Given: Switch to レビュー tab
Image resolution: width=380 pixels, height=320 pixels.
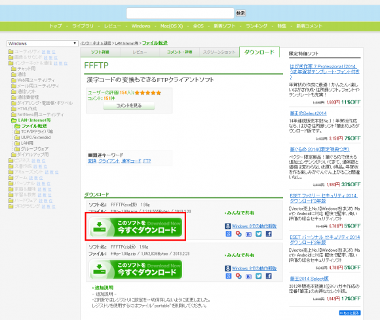Looking at the screenshot, I should tap(140, 52).
